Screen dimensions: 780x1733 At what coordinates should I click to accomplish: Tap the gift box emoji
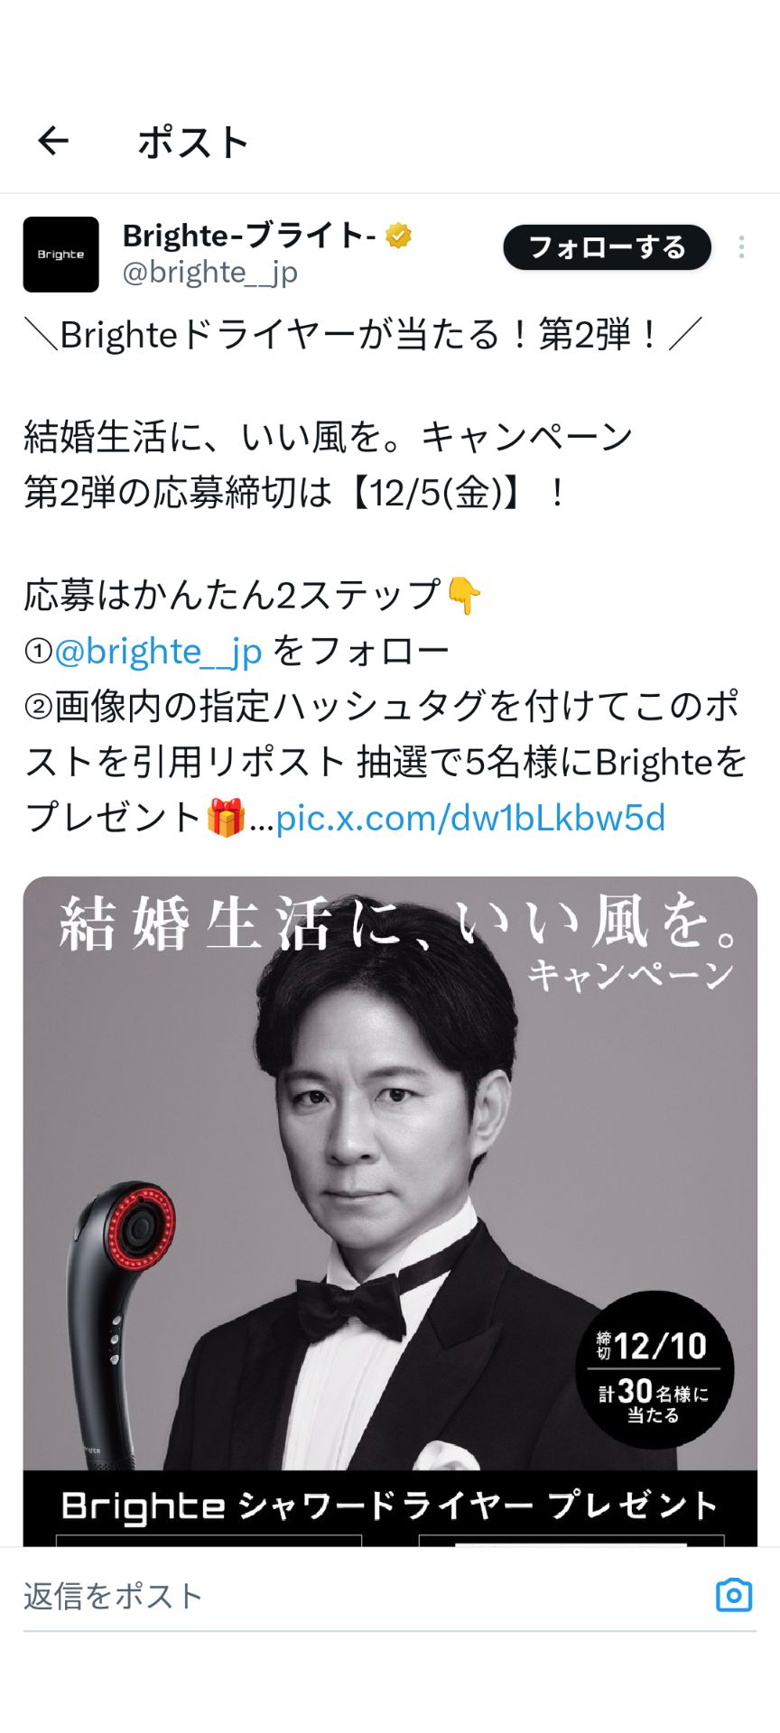pos(226,818)
